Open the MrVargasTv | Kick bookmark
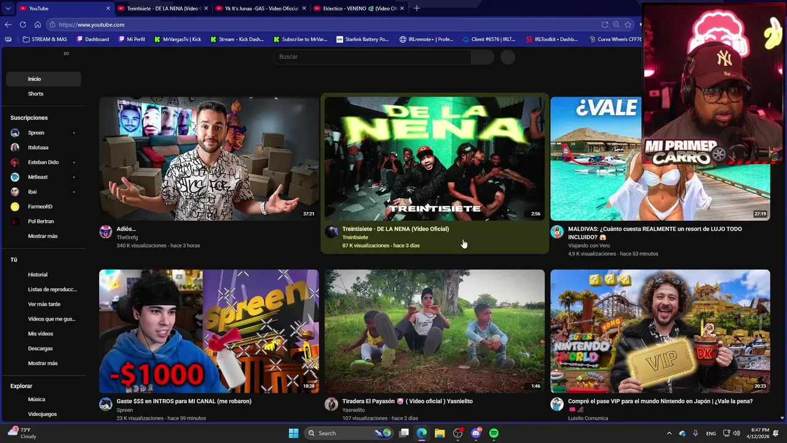This screenshot has width=787, height=443. [x=178, y=39]
